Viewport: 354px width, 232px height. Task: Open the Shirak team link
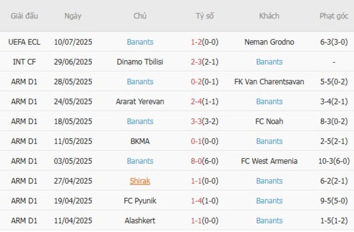coord(140,181)
